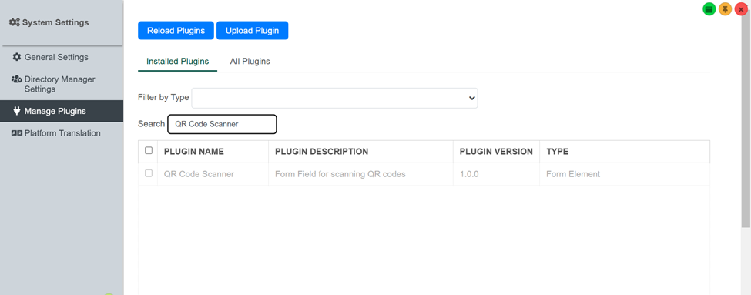Click the Directory Manager users icon

tap(17, 79)
